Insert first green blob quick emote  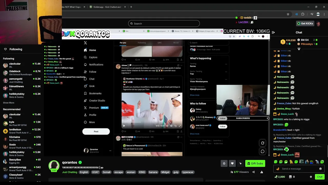(276, 162)
